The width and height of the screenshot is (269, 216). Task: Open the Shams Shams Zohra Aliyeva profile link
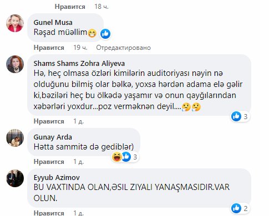tap(79, 64)
